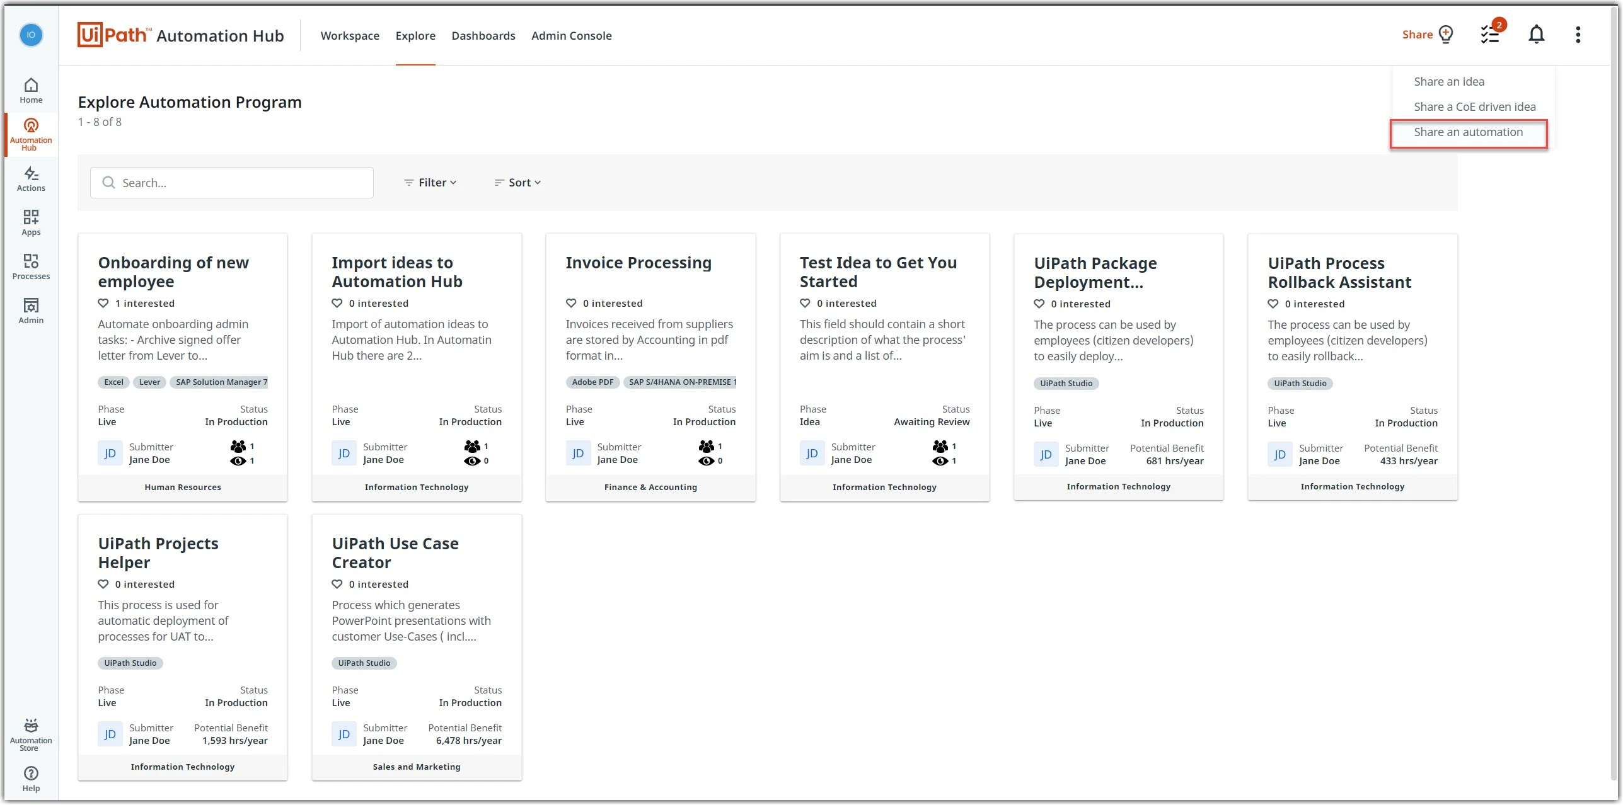Click the UiPath Automation Hub logo
The image size is (1623, 805).
(x=181, y=35)
